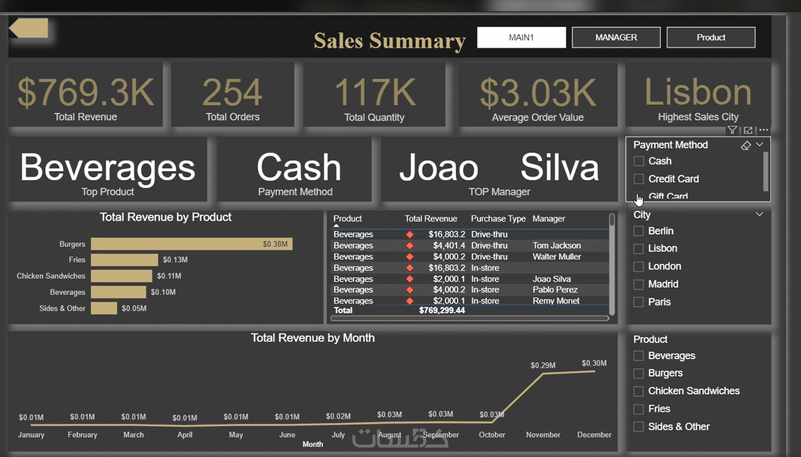Switch to the MANAGER page tab
This screenshot has height=457, width=801.
(x=616, y=37)
